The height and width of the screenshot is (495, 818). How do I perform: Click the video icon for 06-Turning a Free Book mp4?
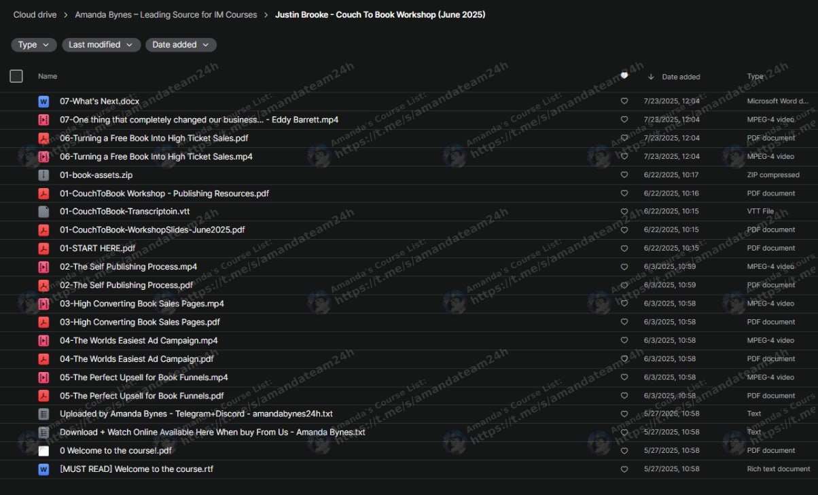pos(43,156)
